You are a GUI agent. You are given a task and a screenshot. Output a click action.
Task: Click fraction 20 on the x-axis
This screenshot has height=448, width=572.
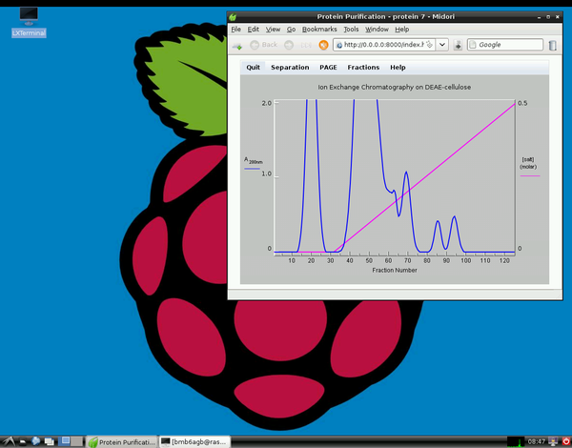[x=311, y=261]
